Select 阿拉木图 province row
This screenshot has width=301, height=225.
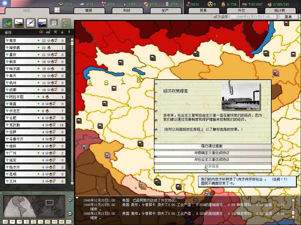(35, 97)
